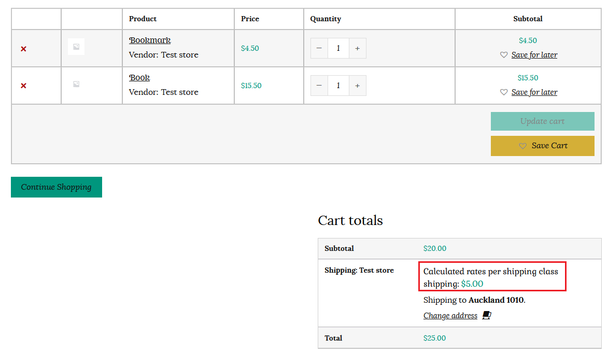Open the Book product link
The height and width of the screenshot is (352, 608).
coord(139,78)
